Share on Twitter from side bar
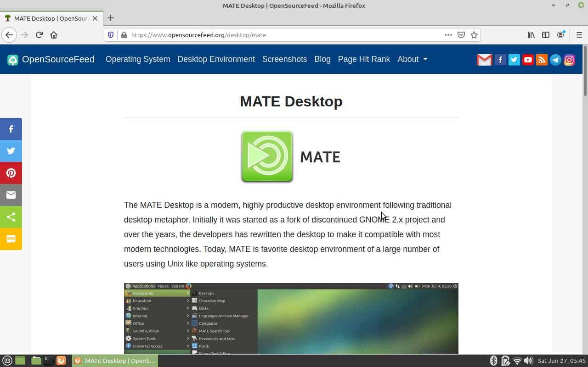 click(x=11, y=151)
